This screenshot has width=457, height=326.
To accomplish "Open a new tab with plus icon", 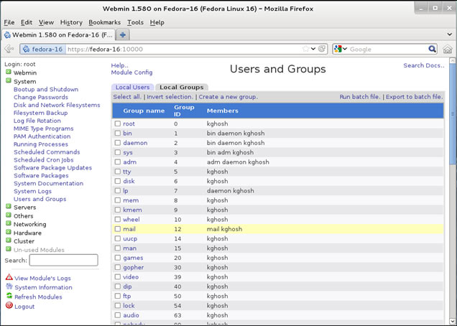I will [x=123, y=35].
